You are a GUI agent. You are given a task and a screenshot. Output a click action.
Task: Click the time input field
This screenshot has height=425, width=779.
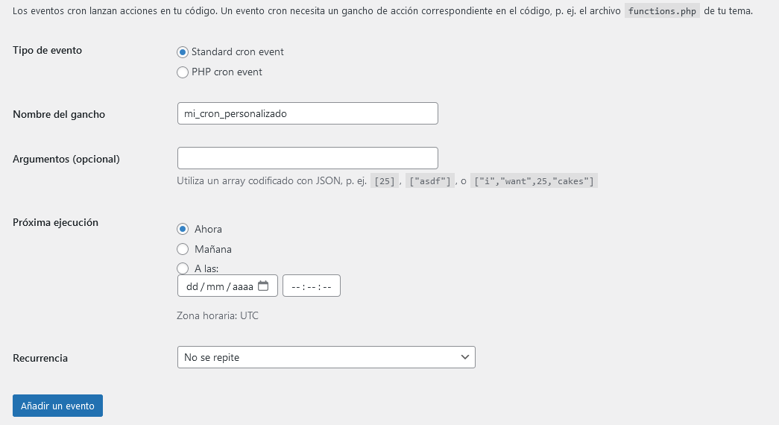311,286
